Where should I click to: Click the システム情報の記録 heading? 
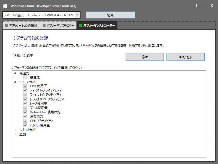pyautogui.click(x=31, y=38)
